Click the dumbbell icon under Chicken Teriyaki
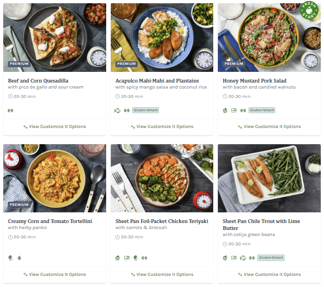The image size is (324, 287). pos(144,258)
